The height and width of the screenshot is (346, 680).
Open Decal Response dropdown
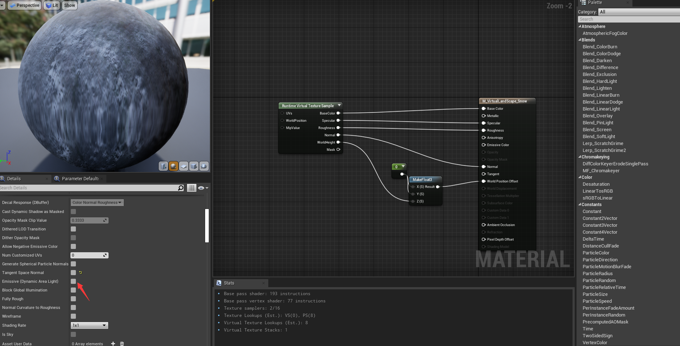[x=97, y=202]
